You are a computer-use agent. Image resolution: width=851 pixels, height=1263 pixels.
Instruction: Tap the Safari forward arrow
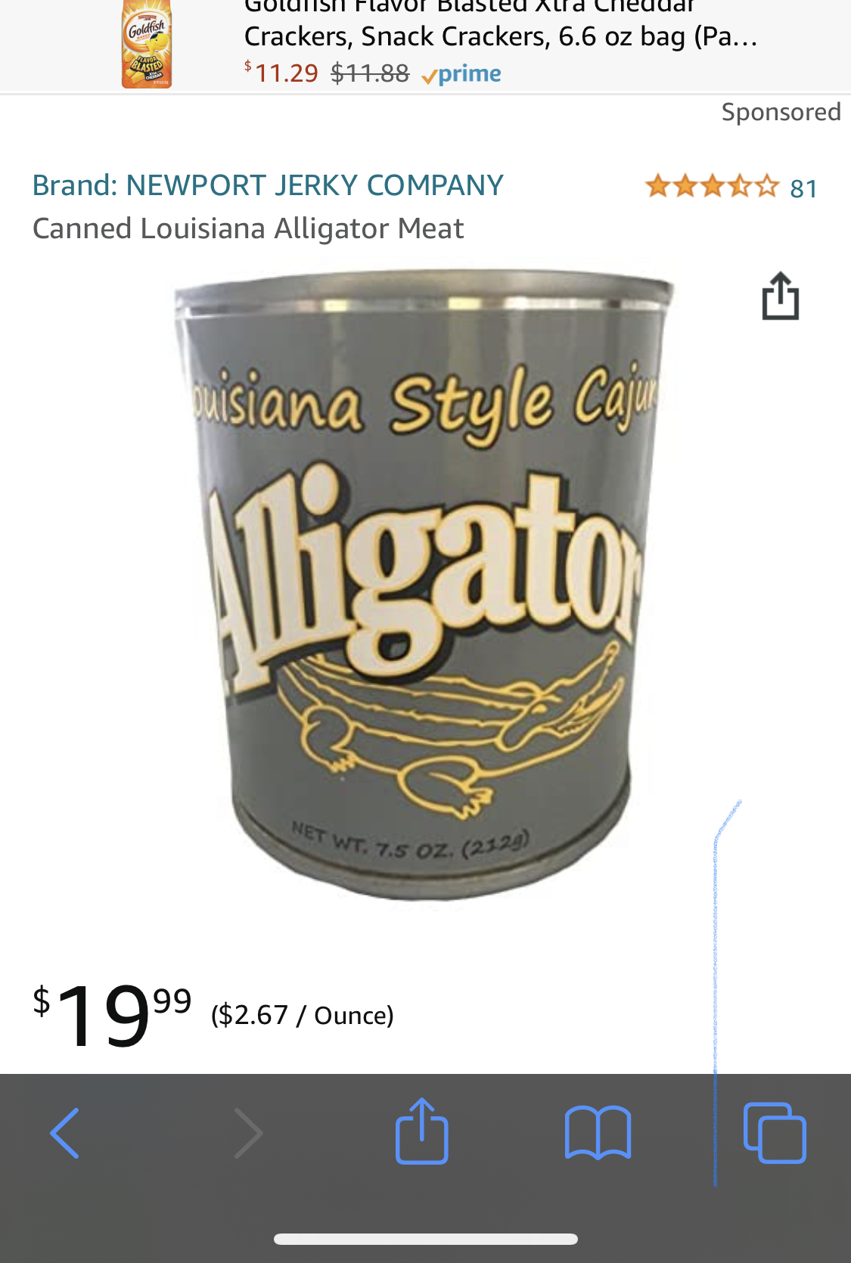tap(248, 1133)
